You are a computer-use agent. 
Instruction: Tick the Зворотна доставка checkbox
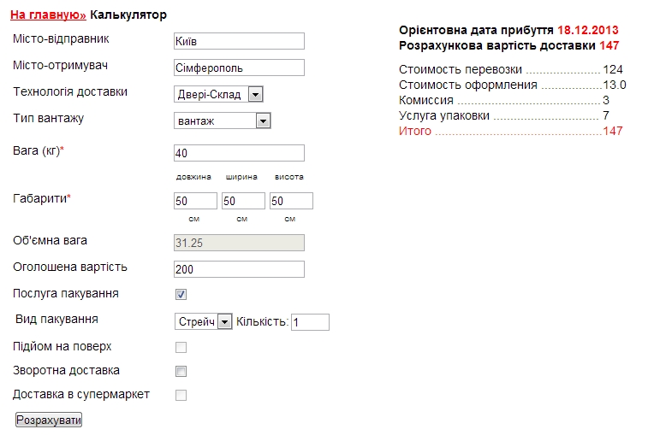[x=181, y=372]
